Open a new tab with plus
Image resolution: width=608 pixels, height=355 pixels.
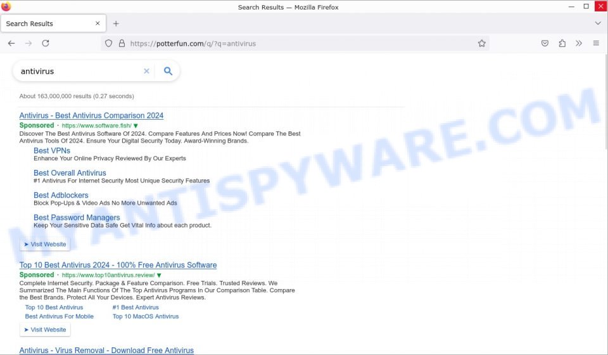116,23
